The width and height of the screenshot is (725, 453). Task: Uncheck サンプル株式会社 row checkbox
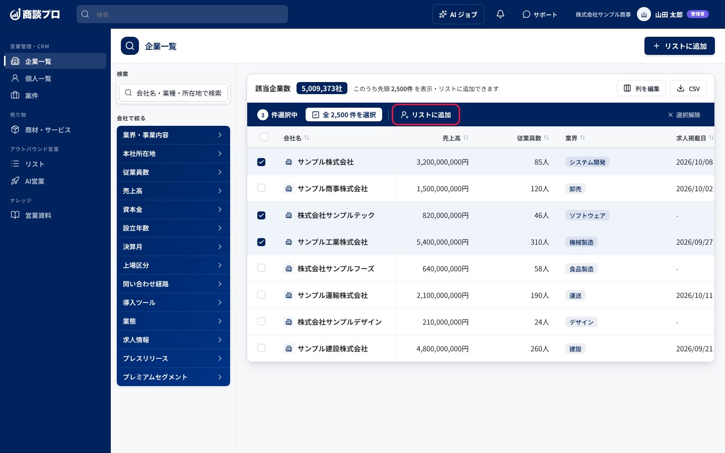(x=261, y=162)
